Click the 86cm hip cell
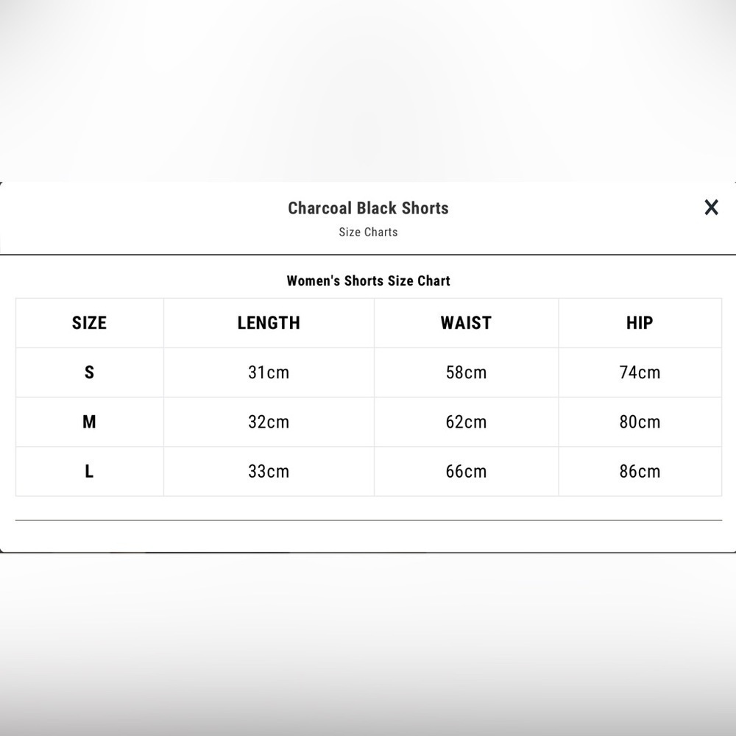This screenshot has height=736, width=736. tap(640, 471)
